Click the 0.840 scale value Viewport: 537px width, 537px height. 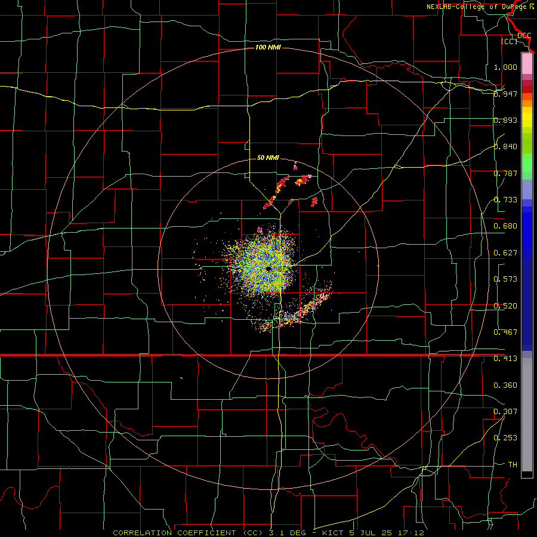505,147
